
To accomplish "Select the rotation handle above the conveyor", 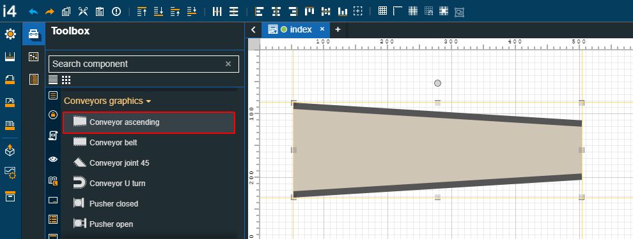I will tap(437, 83).
